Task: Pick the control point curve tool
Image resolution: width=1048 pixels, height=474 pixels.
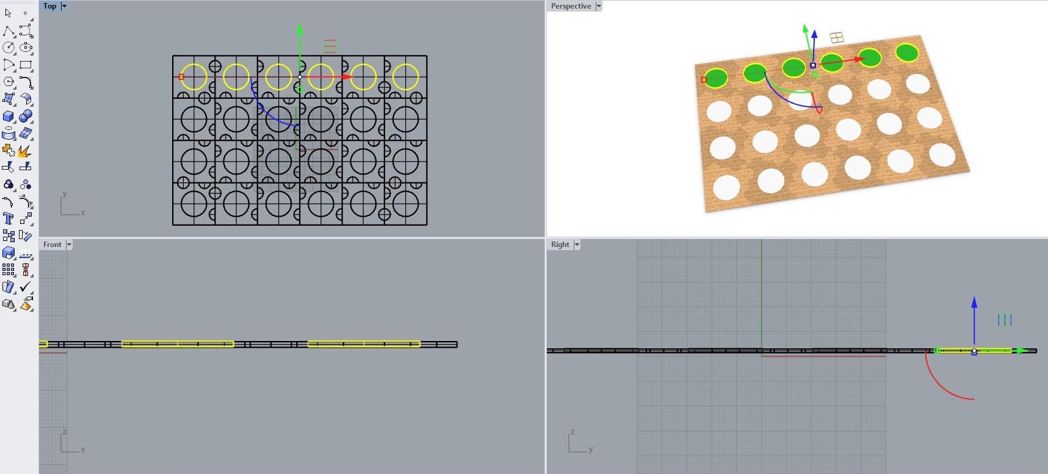Action: click(26, 31)
